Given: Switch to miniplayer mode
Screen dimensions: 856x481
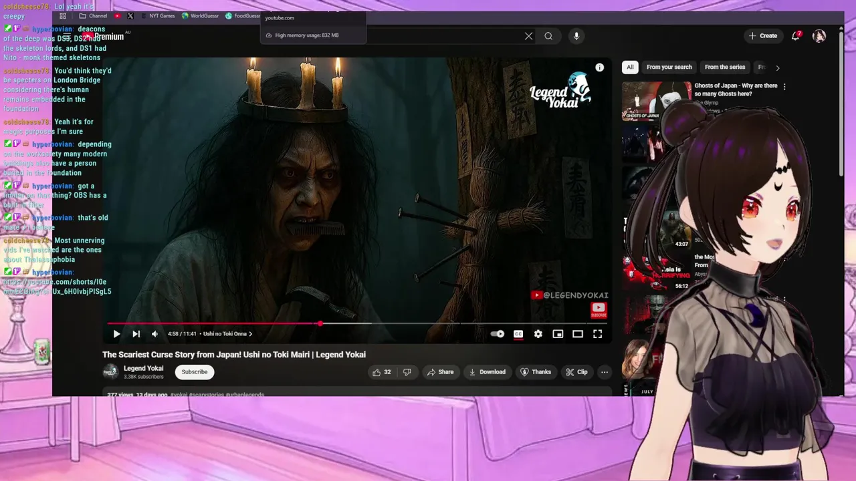Looking at the screenshot, I should pyautogui.click(x=558, y=334).
